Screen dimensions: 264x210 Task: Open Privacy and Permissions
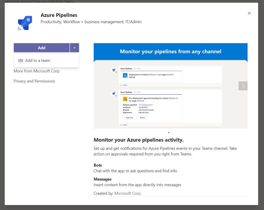coord(34,81)
